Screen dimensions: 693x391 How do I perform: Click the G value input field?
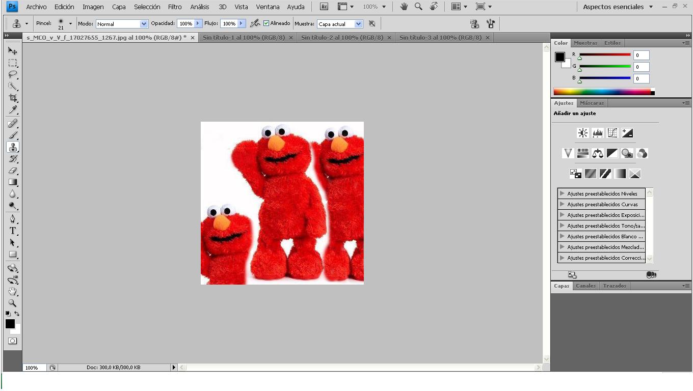642,67
